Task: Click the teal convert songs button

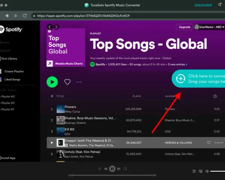Action: [198, 79]
